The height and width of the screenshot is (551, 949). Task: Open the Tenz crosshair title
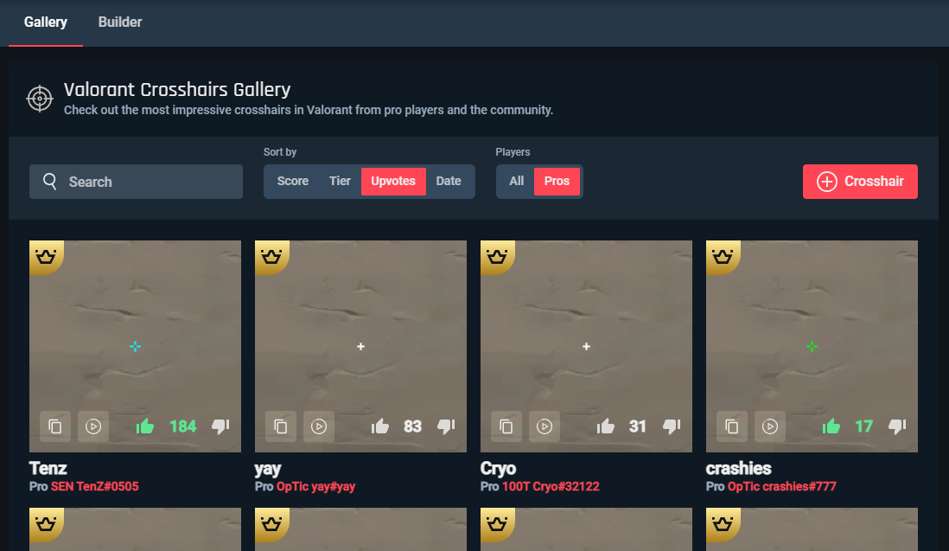click(x=48, y=468)
